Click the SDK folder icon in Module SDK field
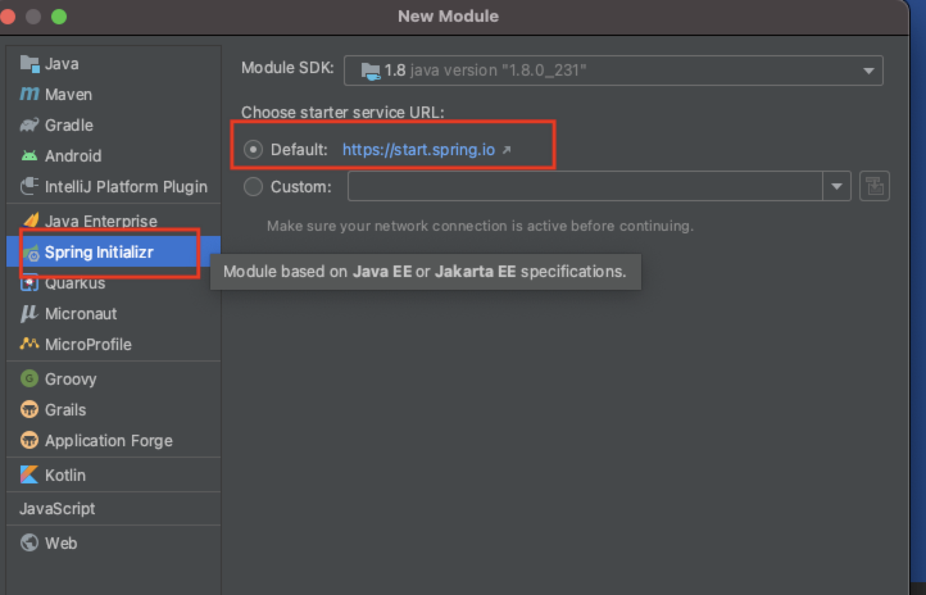Screen dimensions: 926x595 pos(370,71)
